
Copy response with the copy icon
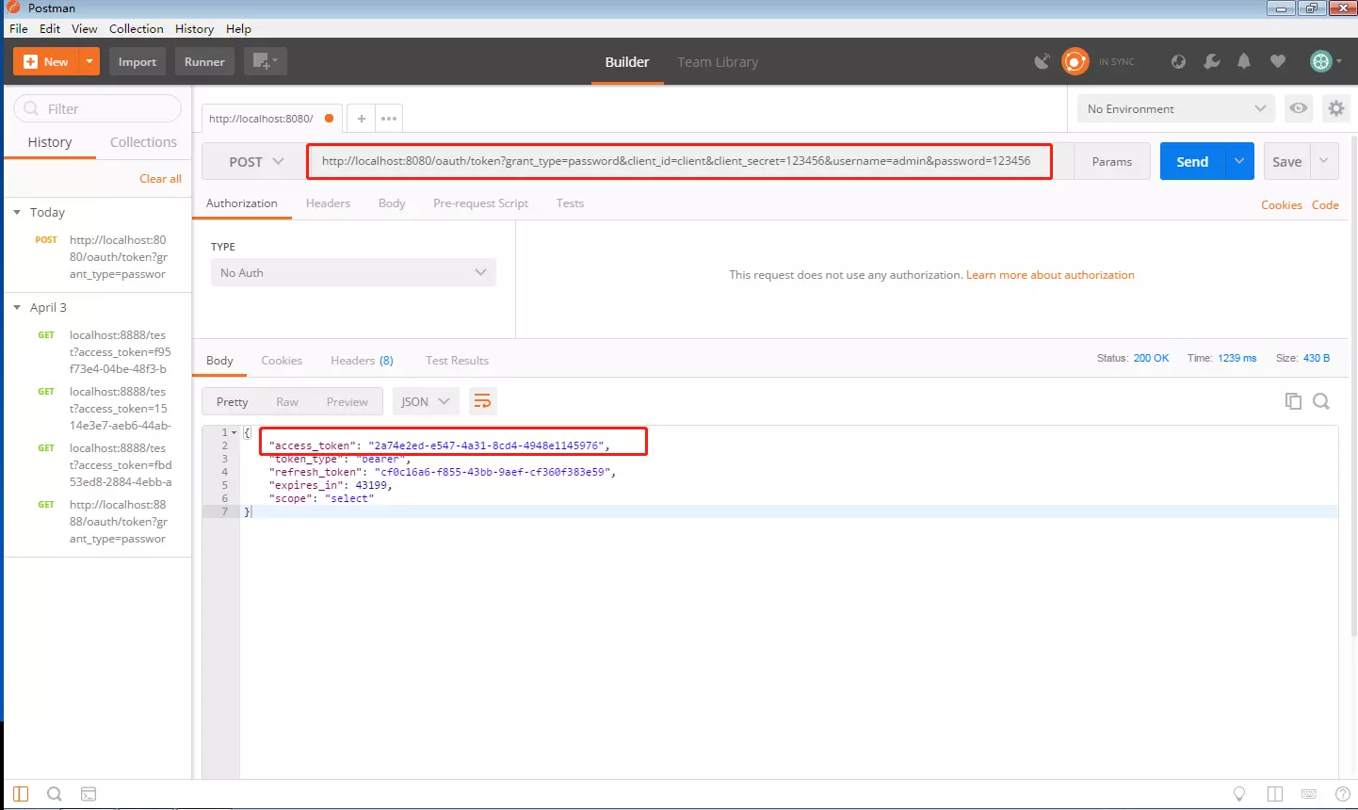click(1293, 401)
